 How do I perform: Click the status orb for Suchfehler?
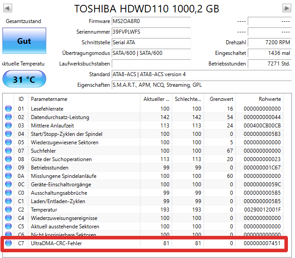coord(8,150)
